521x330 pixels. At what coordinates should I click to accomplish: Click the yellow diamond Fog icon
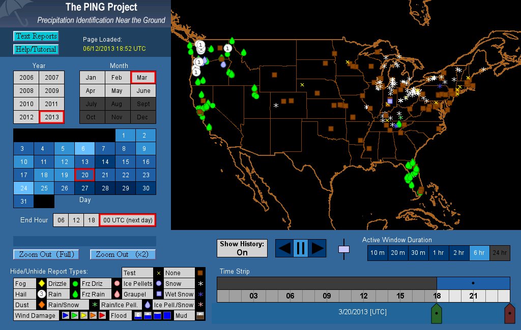tap(41, 284)
